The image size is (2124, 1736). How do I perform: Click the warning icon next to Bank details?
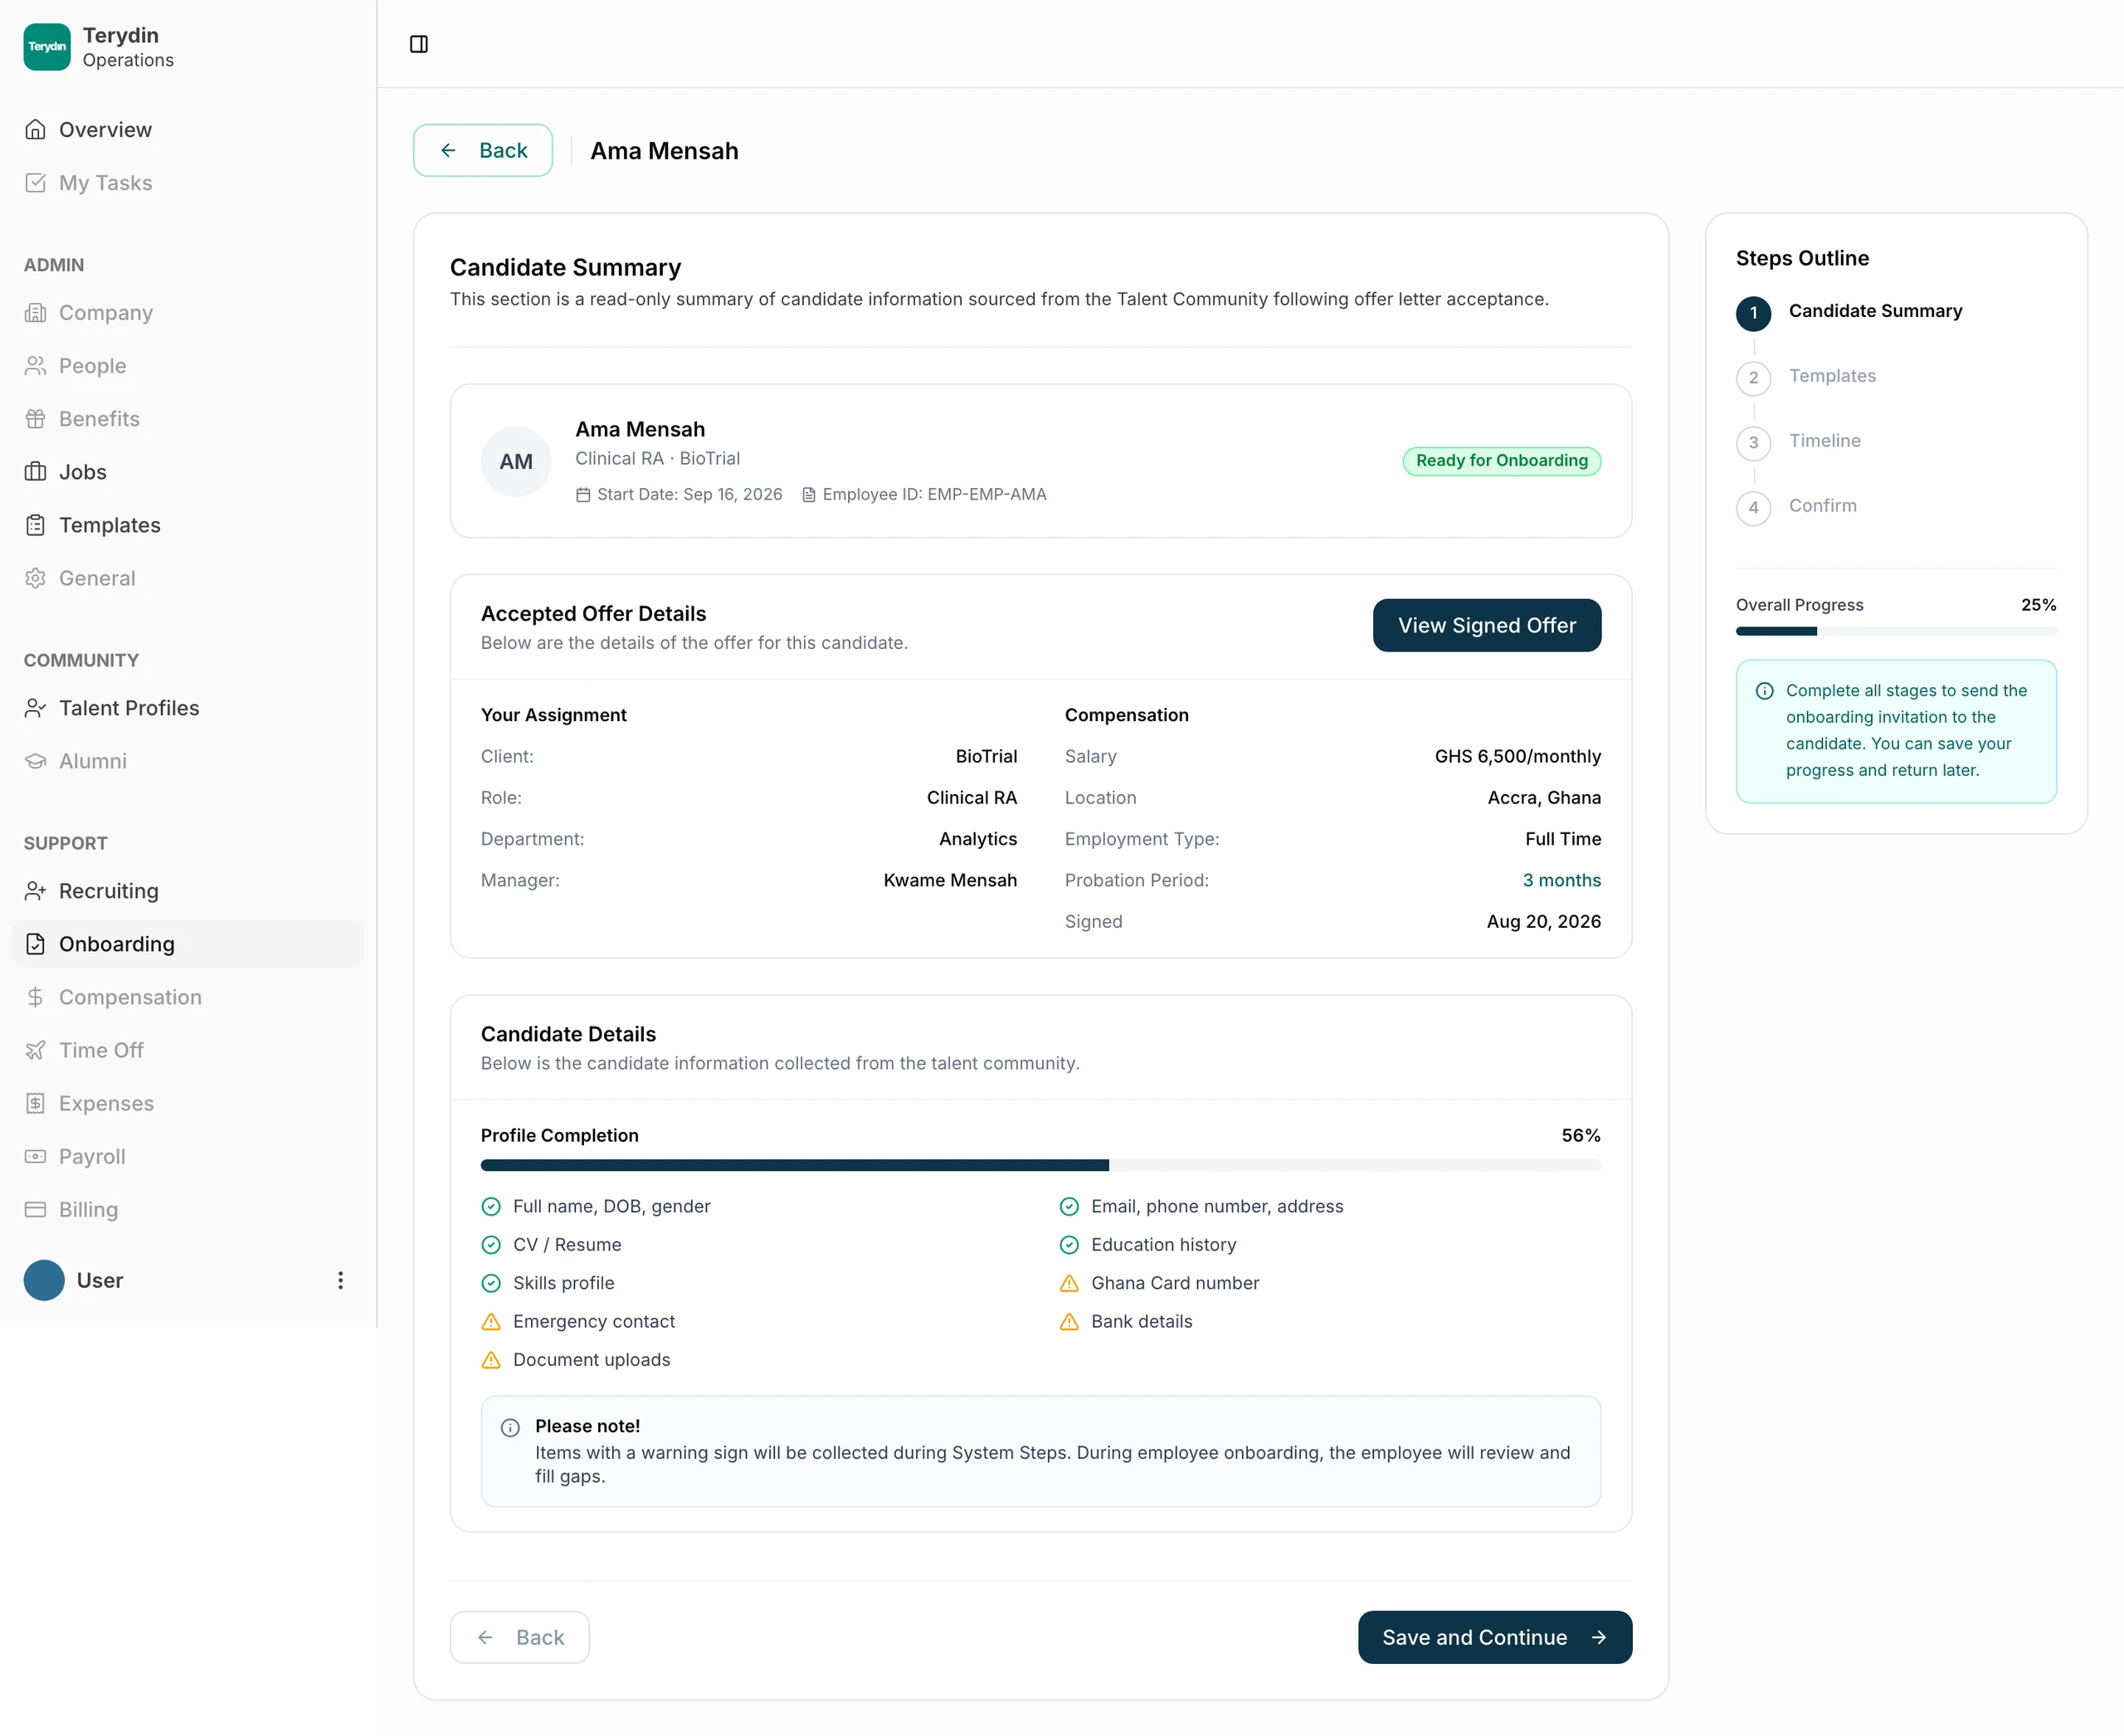coord(1069,1322)
